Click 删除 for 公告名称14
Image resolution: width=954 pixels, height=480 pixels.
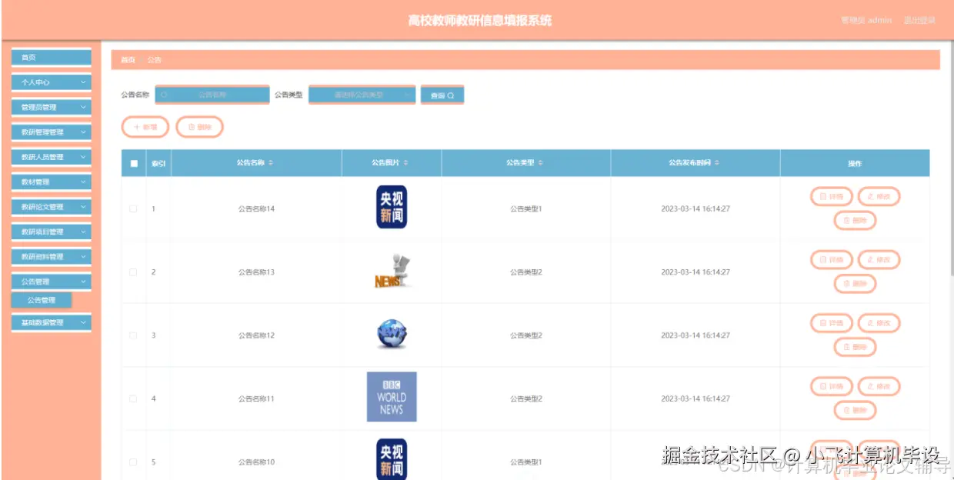coord(855,221)
